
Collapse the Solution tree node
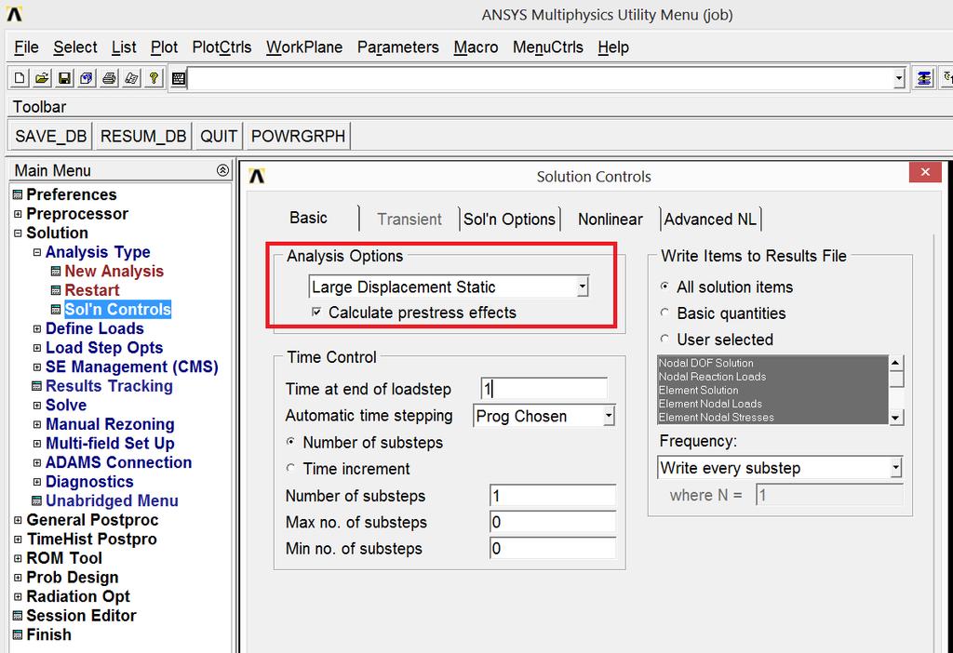[x=18, y=233]
